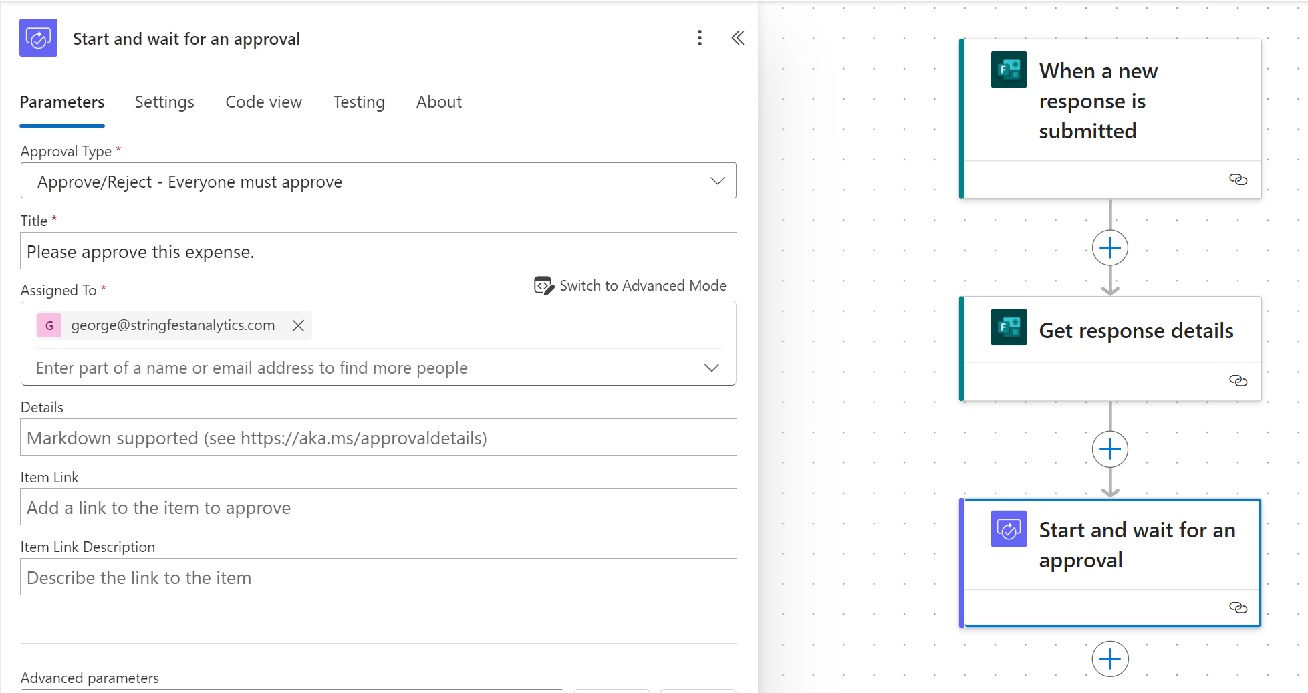Switch to the Settings tab
The width and height of the screenshot is (1308, 693).
point(164,102)
